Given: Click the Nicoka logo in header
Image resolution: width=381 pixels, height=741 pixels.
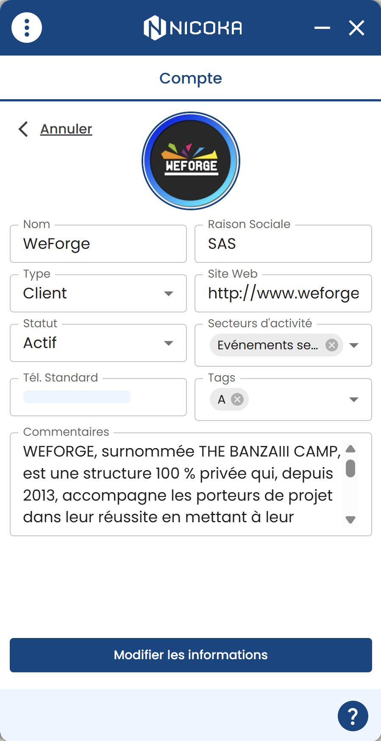Looking at the screenshot, I should tap(193, 28).
